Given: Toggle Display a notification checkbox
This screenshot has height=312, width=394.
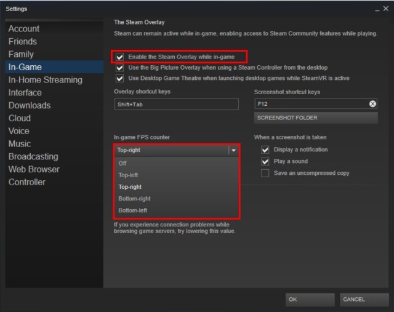Looking at the screenshot, I should tap(265, 150).
